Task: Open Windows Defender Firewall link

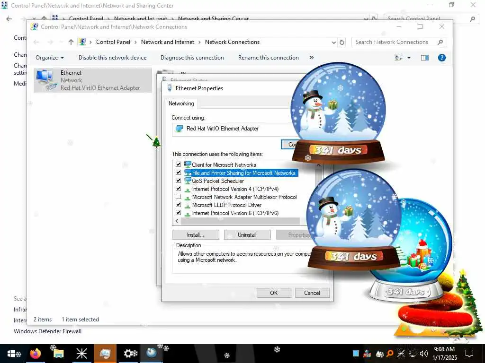Action: 48,331
